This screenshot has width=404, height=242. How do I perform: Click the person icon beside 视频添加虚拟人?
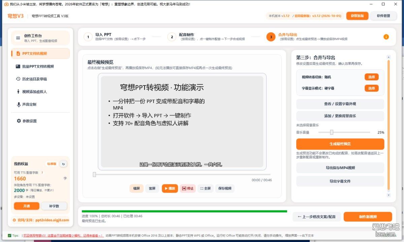pyautogui.click(x=19, y=91)
